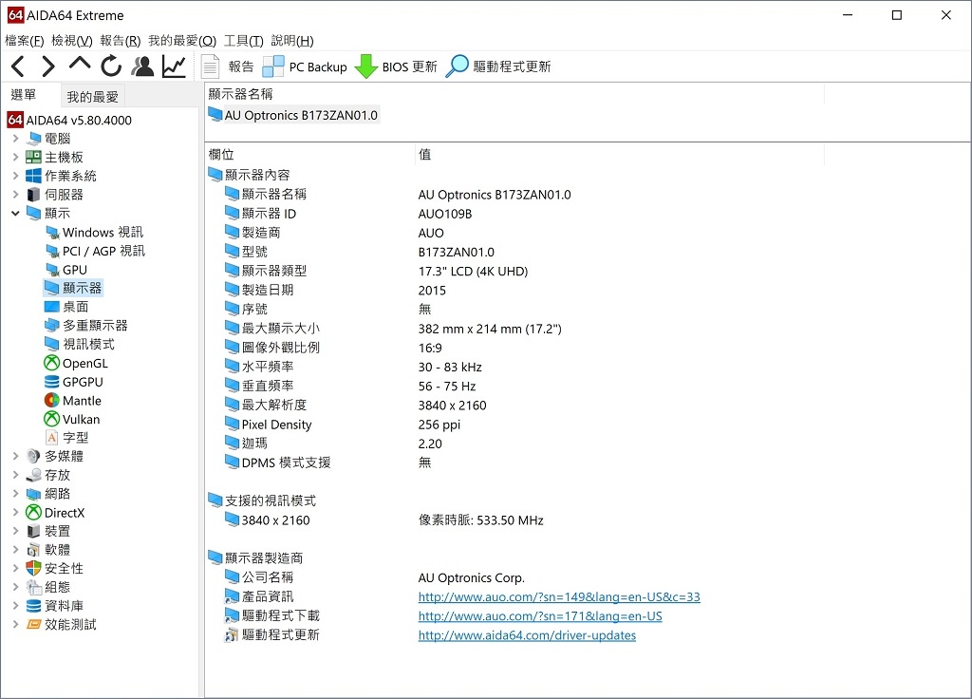The height and width of the screenshot is (699, 972).
Task: Switch to the 我的最愛 tab
Action: click(92, 97)
